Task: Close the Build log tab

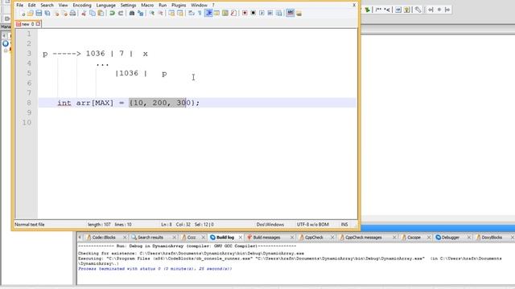Action: click(241, 238)
